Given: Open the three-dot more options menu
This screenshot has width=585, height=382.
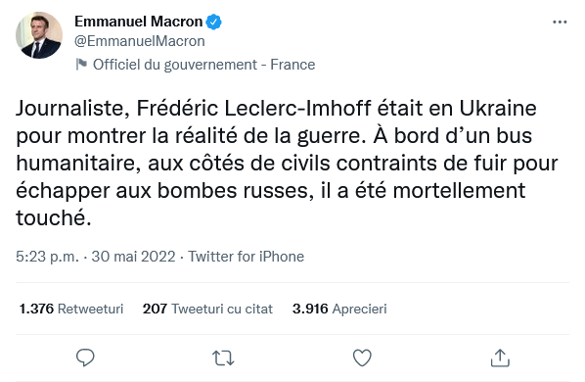Looking at the screenshot, I should [560, 23].
